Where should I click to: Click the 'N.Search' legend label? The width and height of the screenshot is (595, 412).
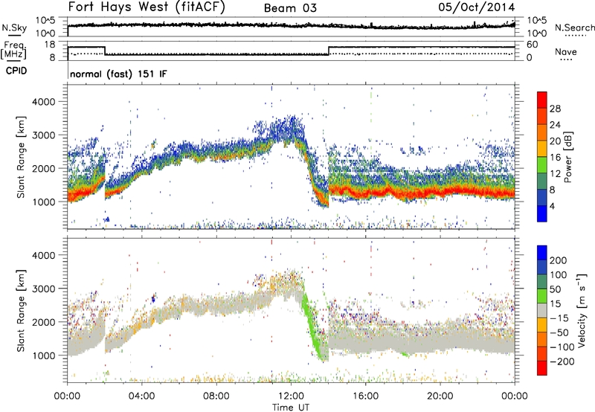click(x=574, y=28)
